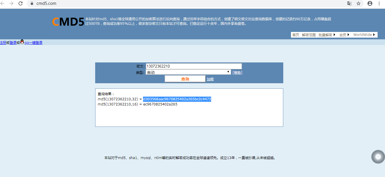Open 解密范围 in the navigation bar

[x=309, y=35]
